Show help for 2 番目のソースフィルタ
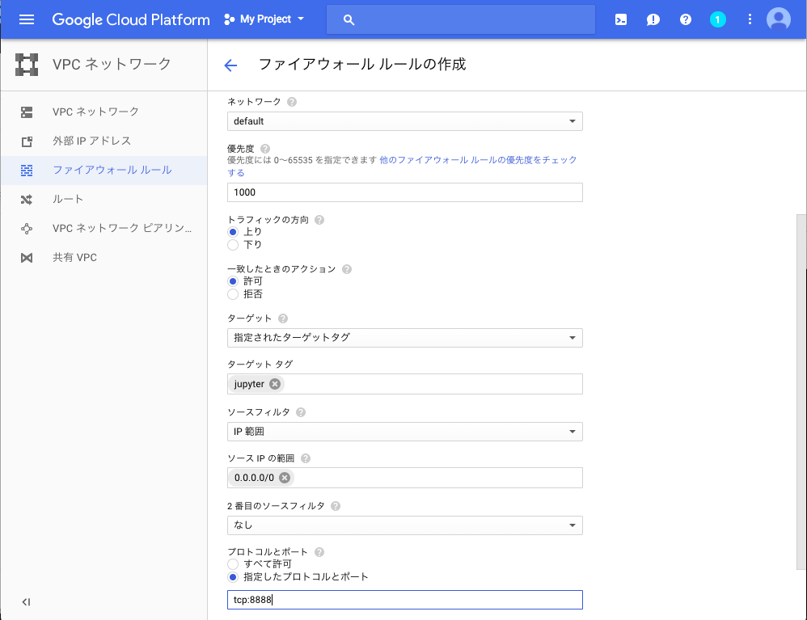The height and width of the screenshot is (620, 807). coord(336,506)
